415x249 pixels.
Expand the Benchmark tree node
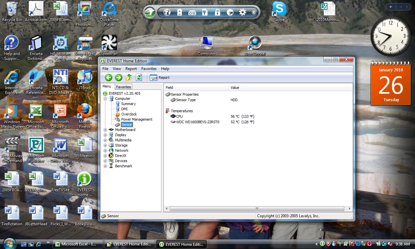click(x=105, y=166)
